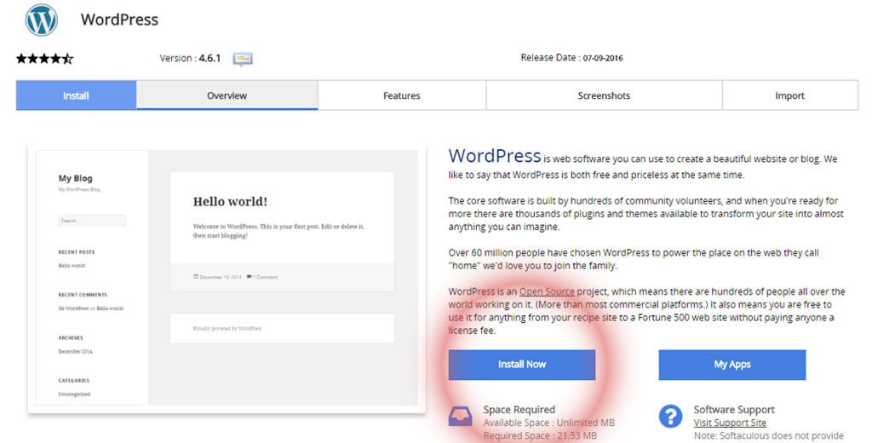Click the Install Now button

pyautogui.click(x=522, y=365)
